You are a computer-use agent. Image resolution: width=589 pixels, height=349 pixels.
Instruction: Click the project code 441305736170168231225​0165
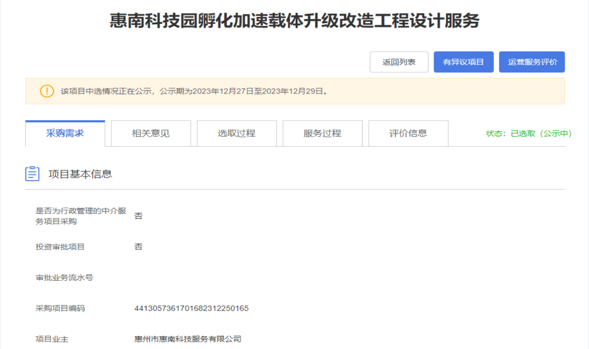pyautogui.click(x=191, y=308)
